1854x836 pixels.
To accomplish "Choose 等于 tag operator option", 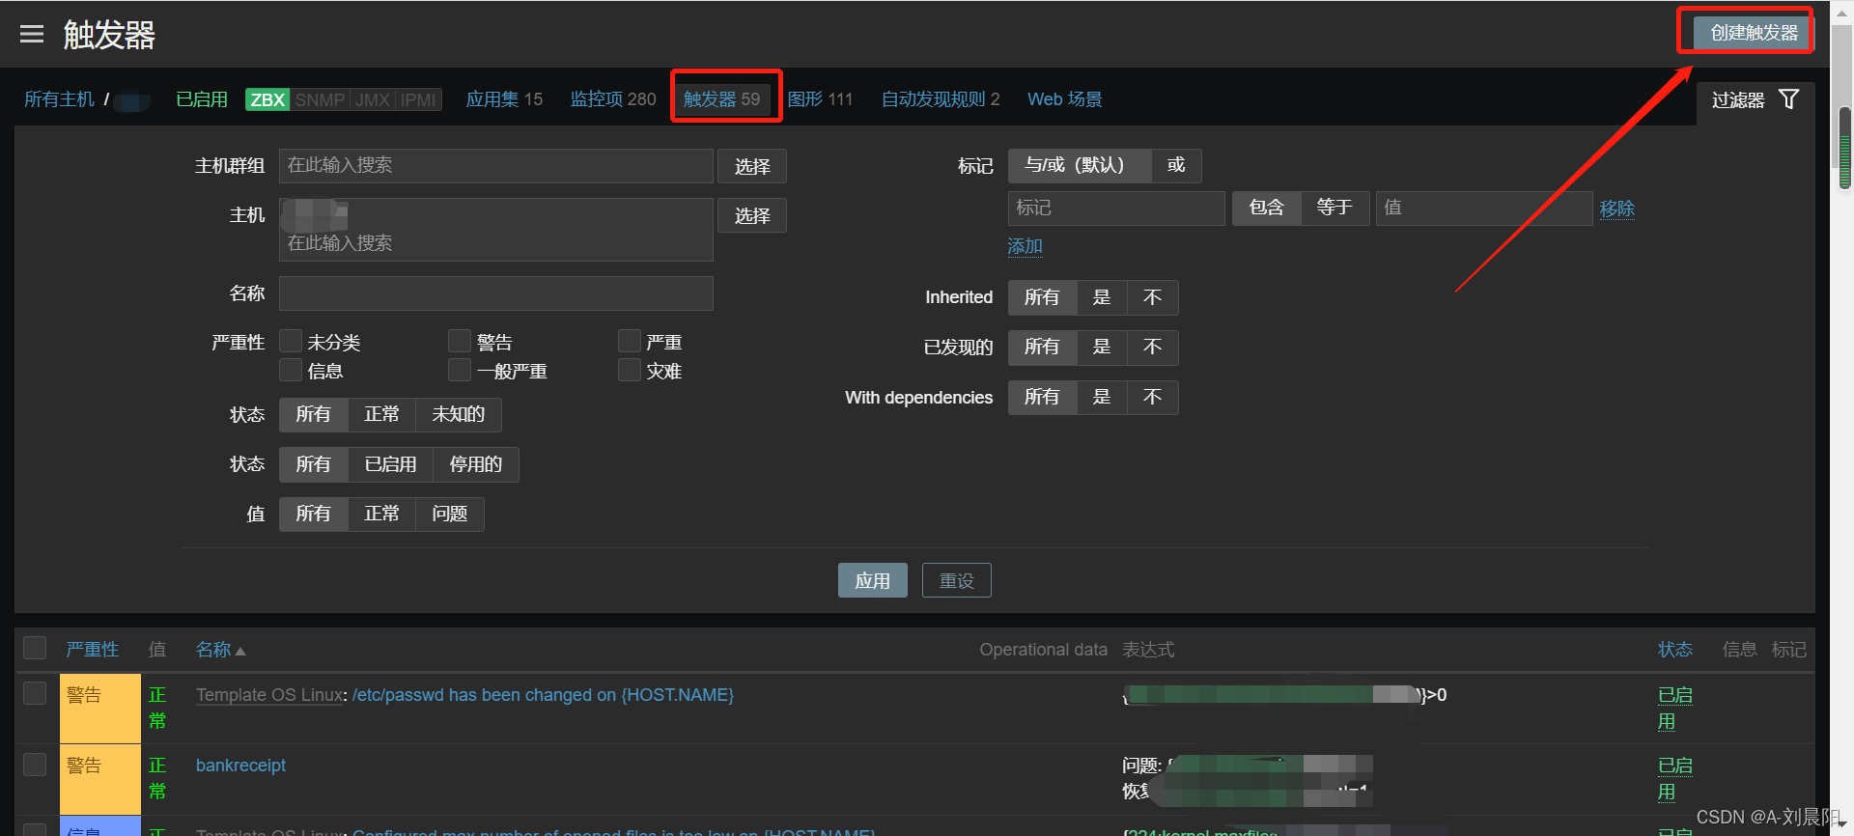I will [x=1334, y=208].
